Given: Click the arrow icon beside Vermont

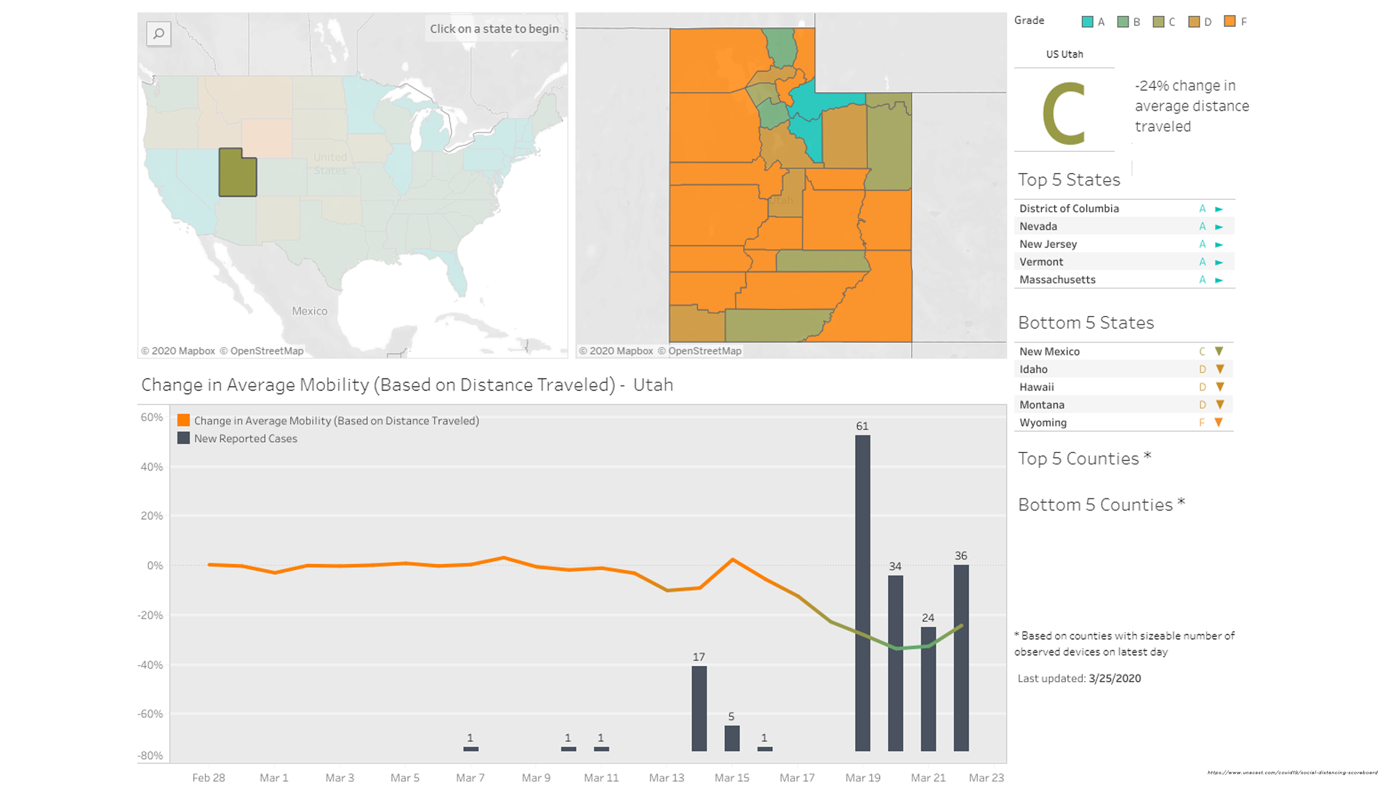Looking at the screenshot, I should [x=1219, y=262].
